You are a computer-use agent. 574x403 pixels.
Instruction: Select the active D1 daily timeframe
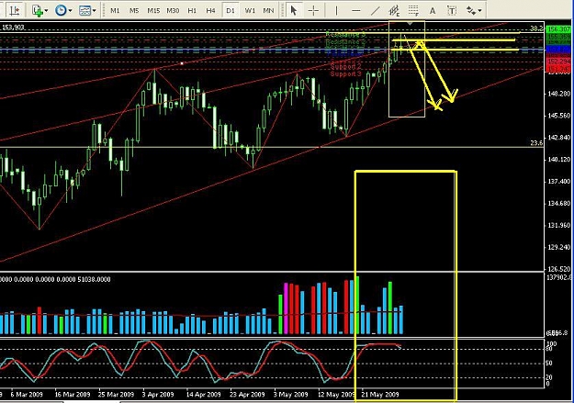231,11
